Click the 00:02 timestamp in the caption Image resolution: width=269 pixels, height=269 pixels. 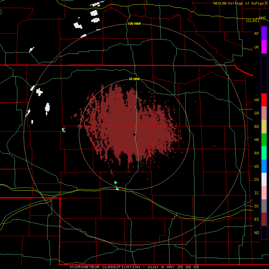coord(192,267)
